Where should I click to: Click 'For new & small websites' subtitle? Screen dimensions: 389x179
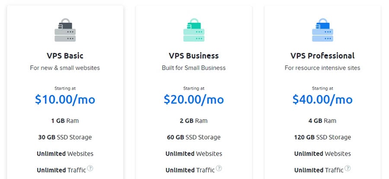65,68
